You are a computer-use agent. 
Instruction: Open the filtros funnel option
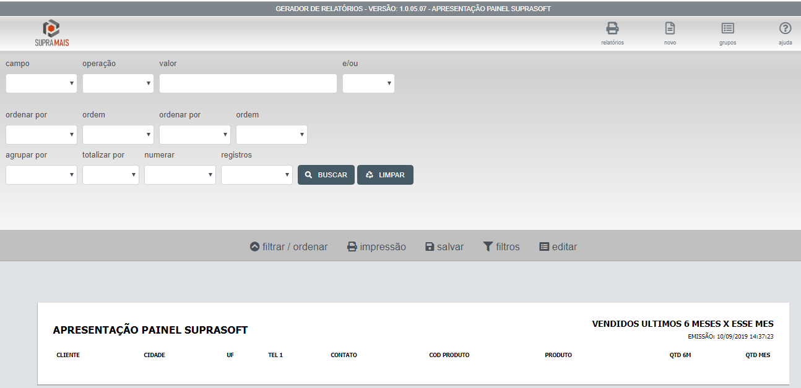[501, 247]
